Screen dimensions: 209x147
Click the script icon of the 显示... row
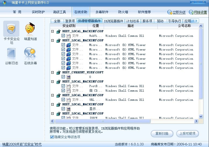pos(69,109)
